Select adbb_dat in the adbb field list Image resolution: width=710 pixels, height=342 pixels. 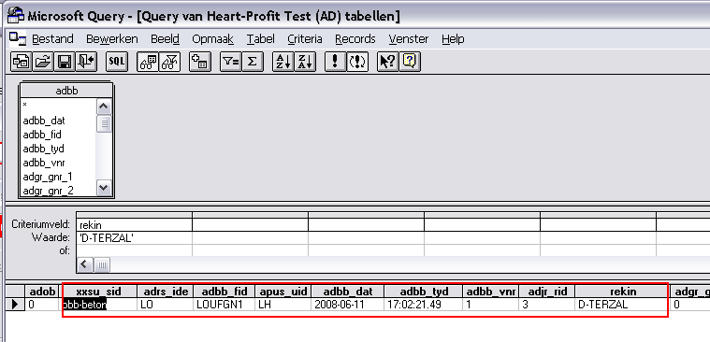(44, 121)
